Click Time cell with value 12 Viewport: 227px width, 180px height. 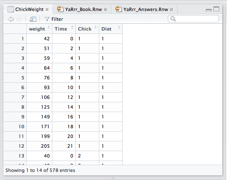pyautogui.click(x=64, y=97)
